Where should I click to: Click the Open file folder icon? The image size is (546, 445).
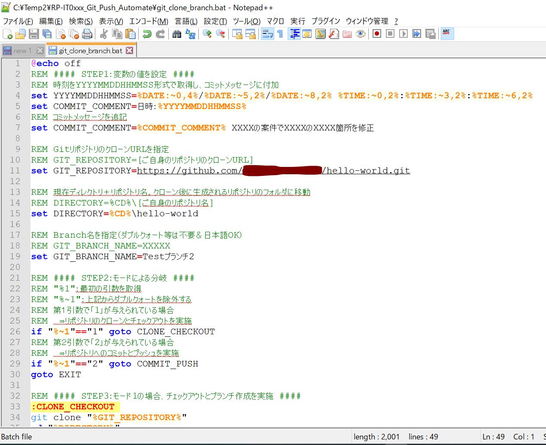20,34
